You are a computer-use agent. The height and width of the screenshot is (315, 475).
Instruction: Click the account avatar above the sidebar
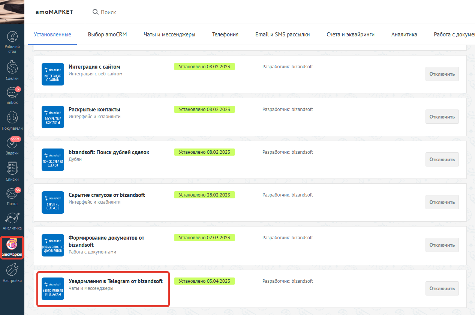click(12, 12)
